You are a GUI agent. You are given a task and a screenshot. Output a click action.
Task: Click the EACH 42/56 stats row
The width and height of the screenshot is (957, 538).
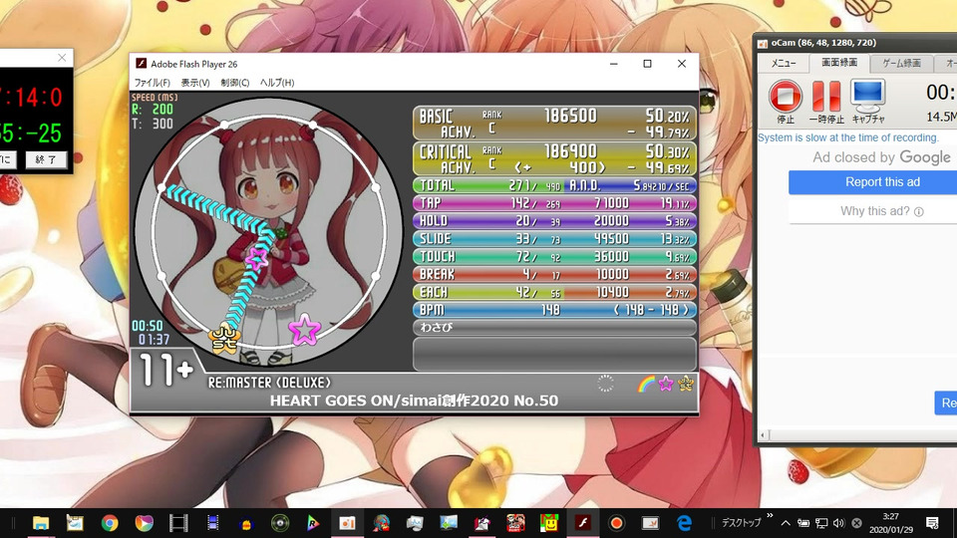click(554, 292)
